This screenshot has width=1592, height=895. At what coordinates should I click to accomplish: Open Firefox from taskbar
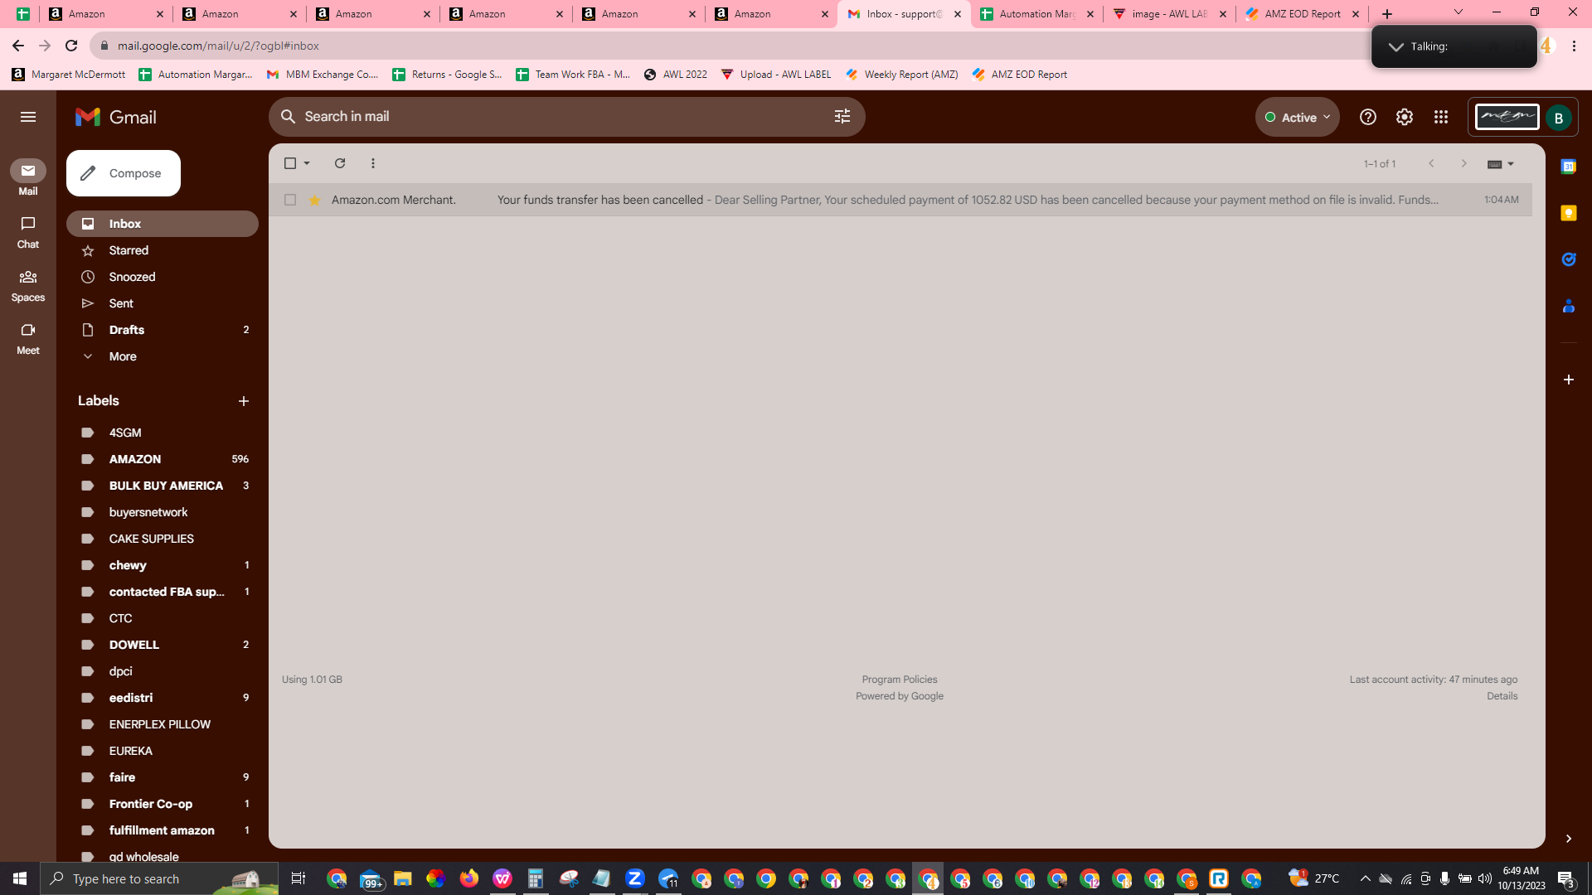(x=469, y=878)
